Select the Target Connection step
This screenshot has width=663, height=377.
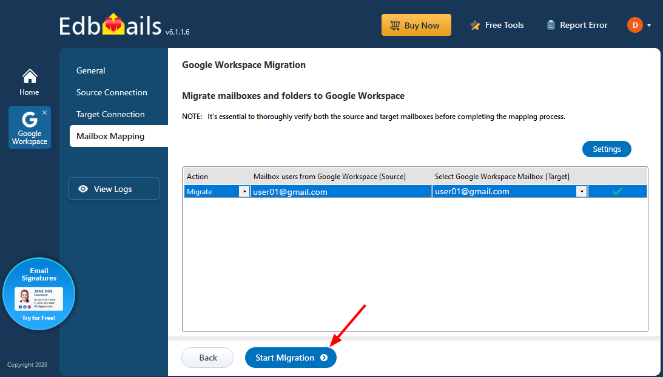110,114
